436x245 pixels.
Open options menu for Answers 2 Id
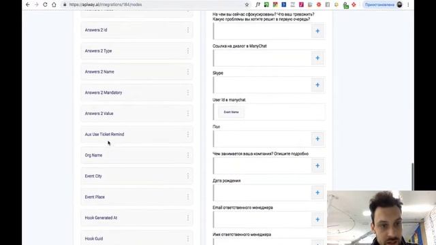pyautogui.click(x=188, y=30)
